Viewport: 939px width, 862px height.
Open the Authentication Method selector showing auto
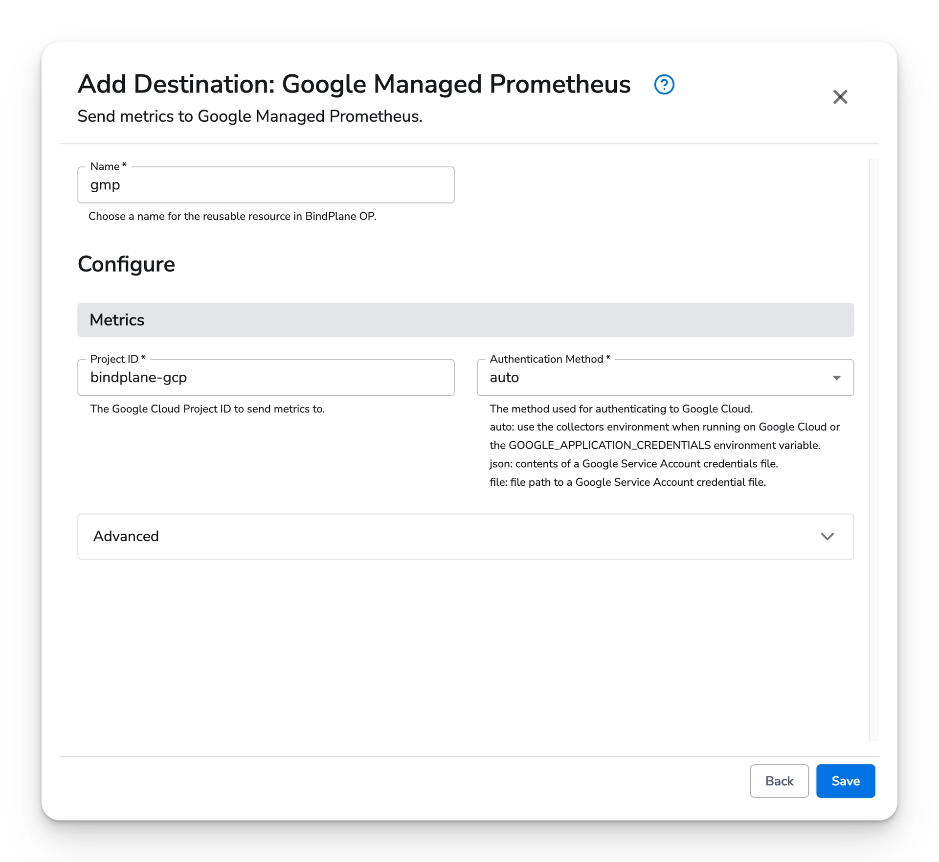665,377
